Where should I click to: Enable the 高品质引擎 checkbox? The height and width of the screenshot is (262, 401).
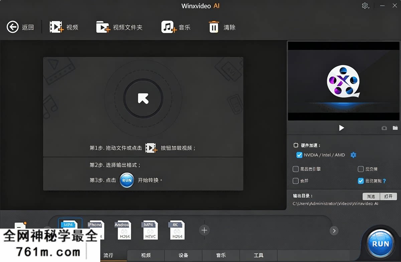pos(295,169)
